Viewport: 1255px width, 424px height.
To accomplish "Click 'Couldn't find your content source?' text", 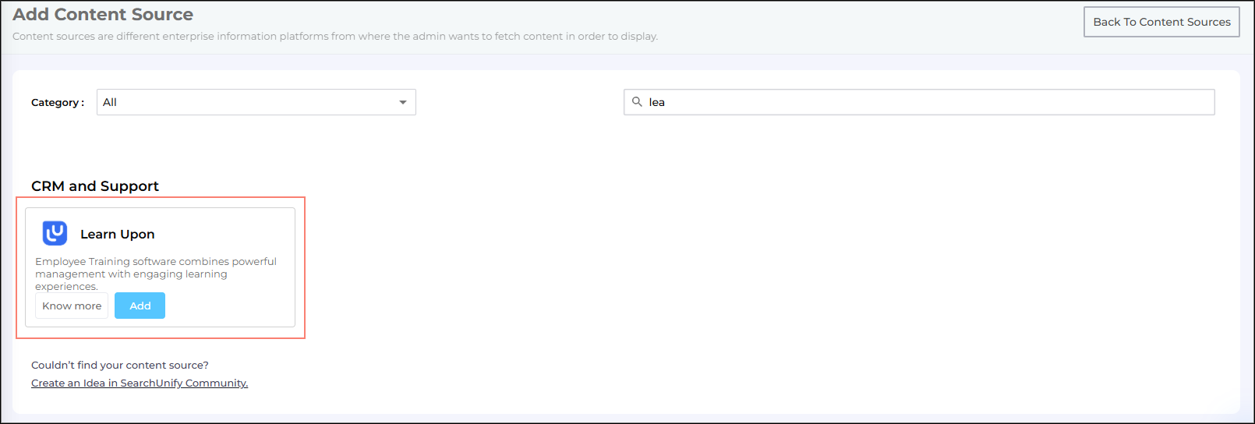I will pyautogui.click(x=120, y=365).
